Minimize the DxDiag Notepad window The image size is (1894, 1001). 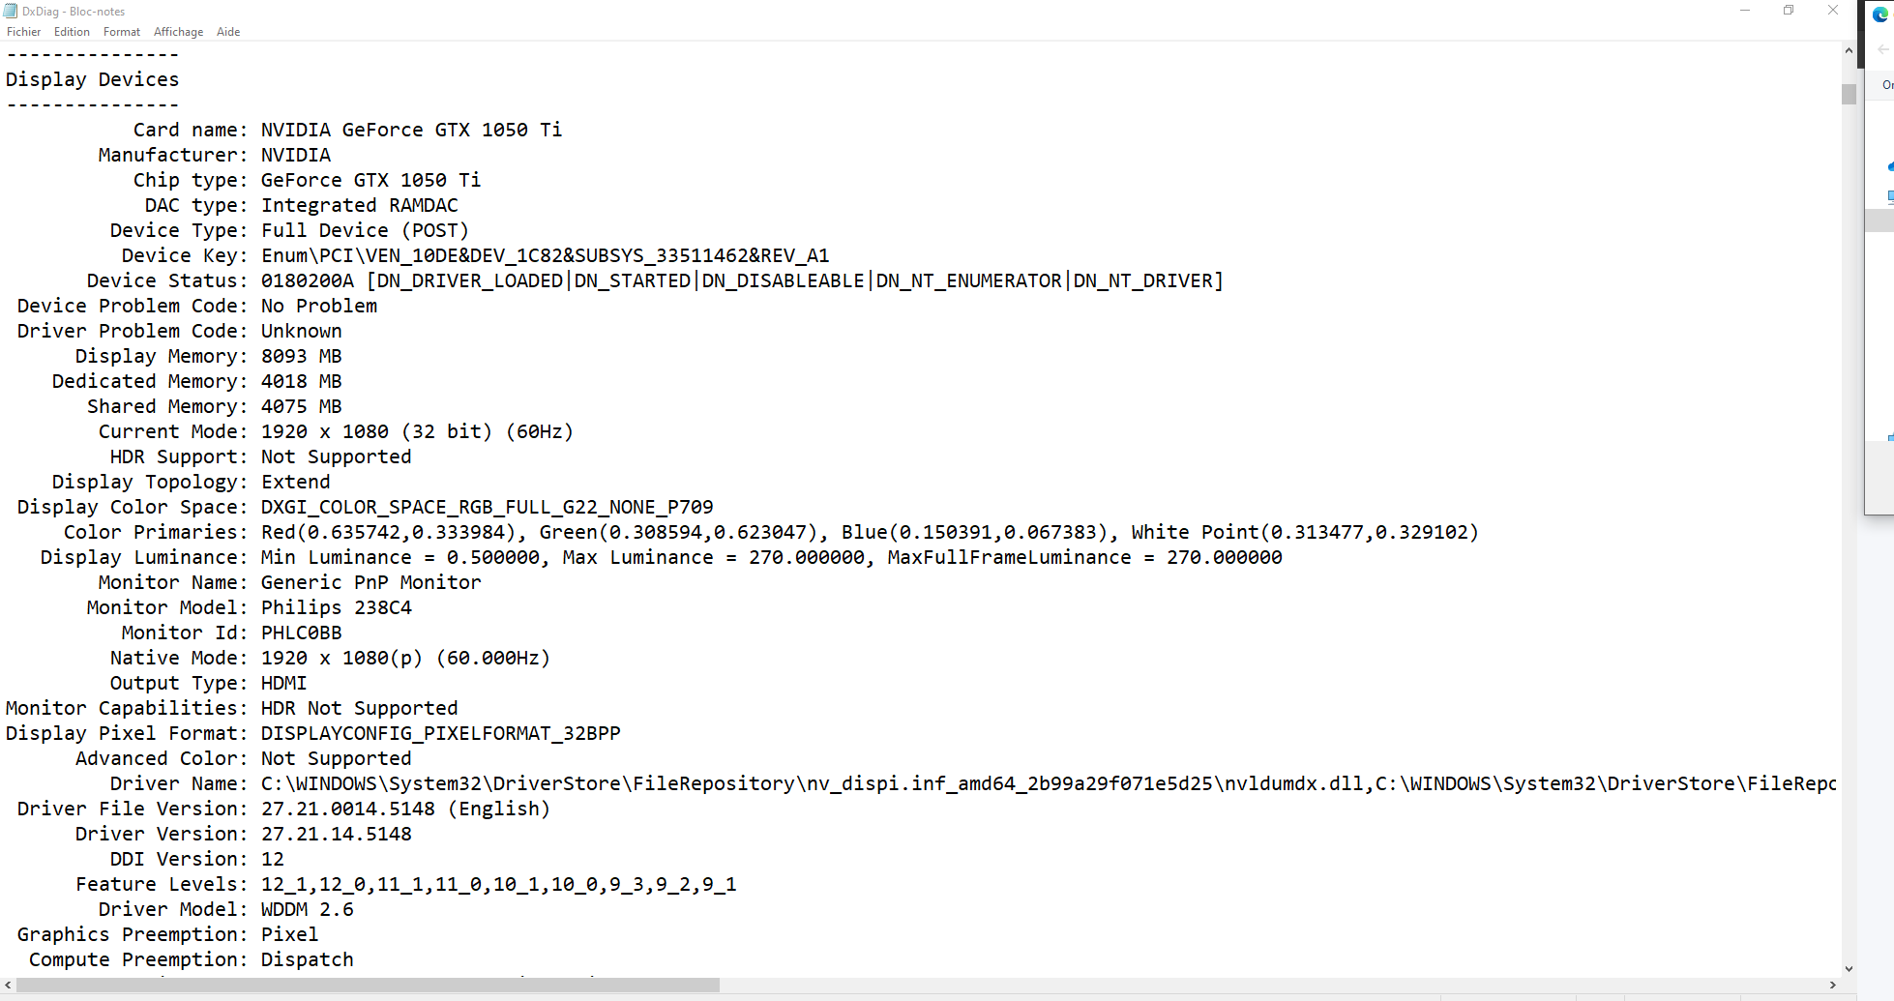point(1745,11)
